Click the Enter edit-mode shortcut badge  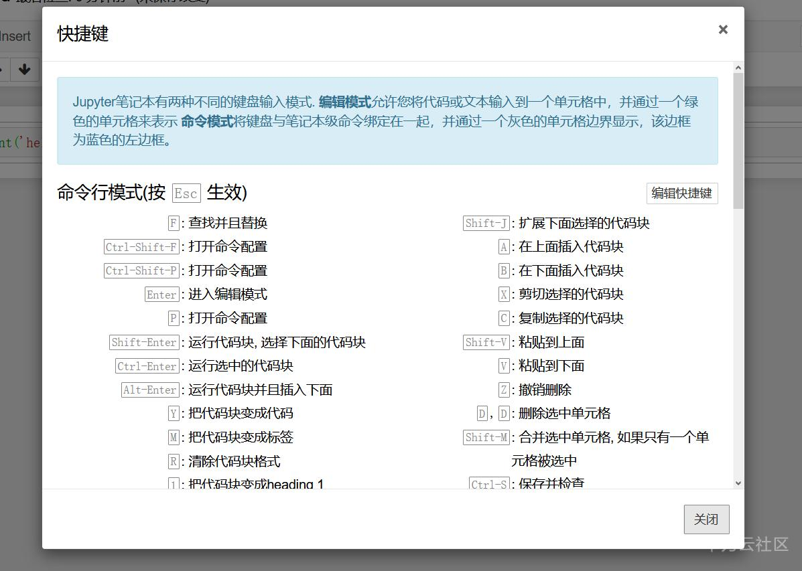click(161, 294)
